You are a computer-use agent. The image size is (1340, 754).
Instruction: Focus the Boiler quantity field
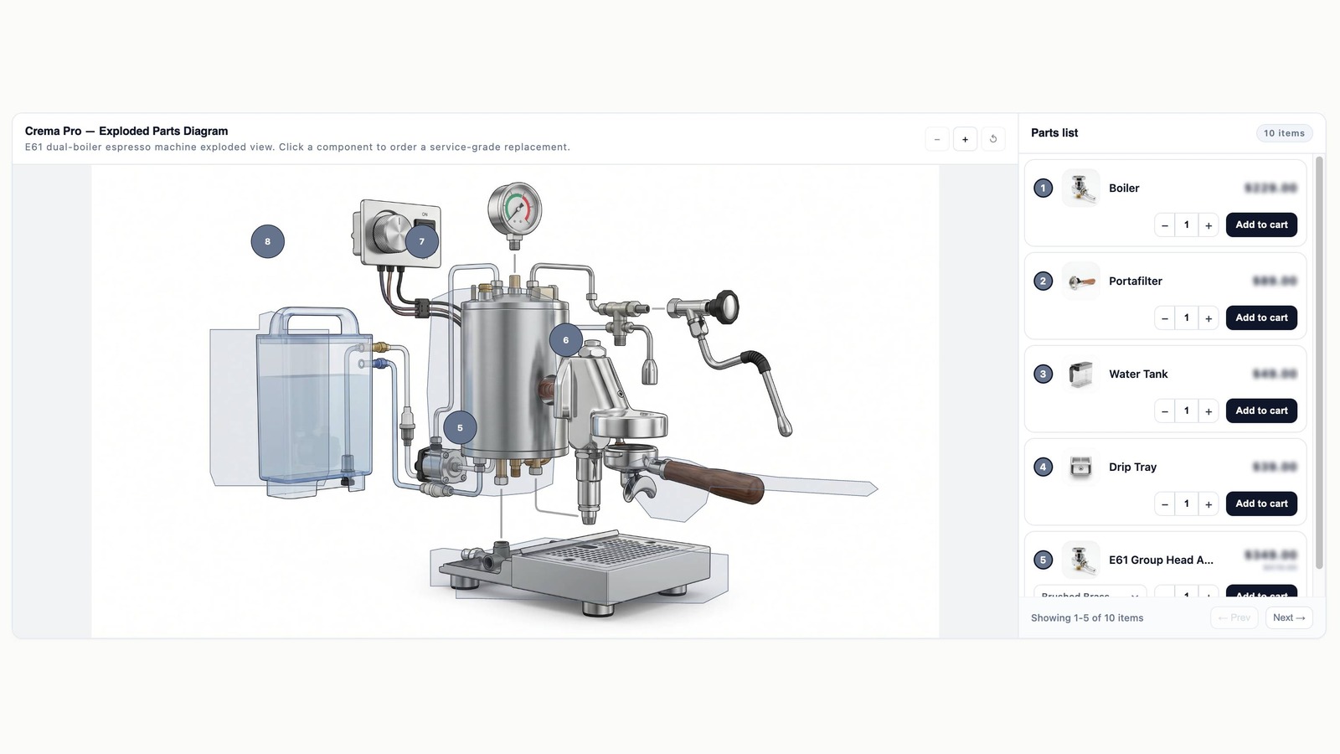pos(1187,225)
